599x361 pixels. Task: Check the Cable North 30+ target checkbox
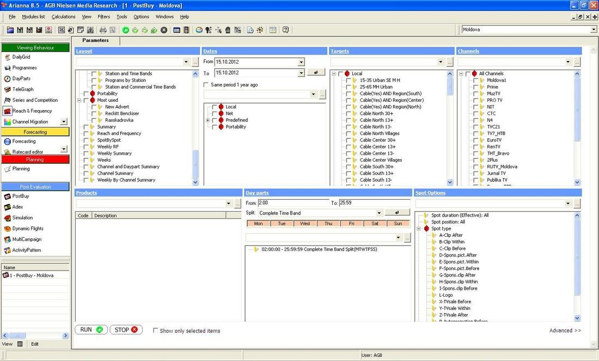[x=349, y=113]
